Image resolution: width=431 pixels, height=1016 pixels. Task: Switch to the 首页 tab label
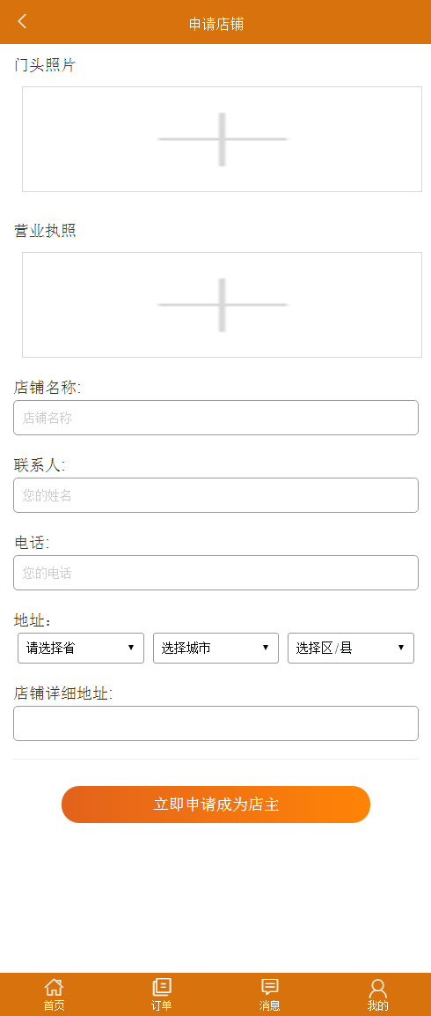(54, 1005)
